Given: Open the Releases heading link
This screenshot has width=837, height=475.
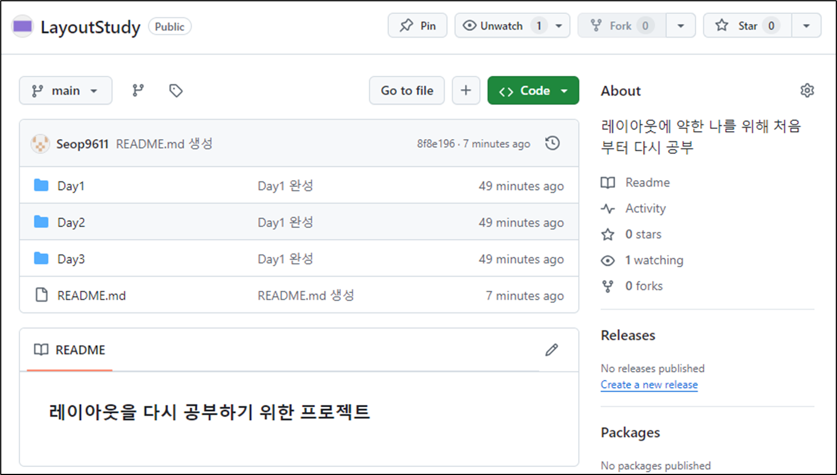Looking at the screenshot, I should pyautogui.click(x=628, y=335).
